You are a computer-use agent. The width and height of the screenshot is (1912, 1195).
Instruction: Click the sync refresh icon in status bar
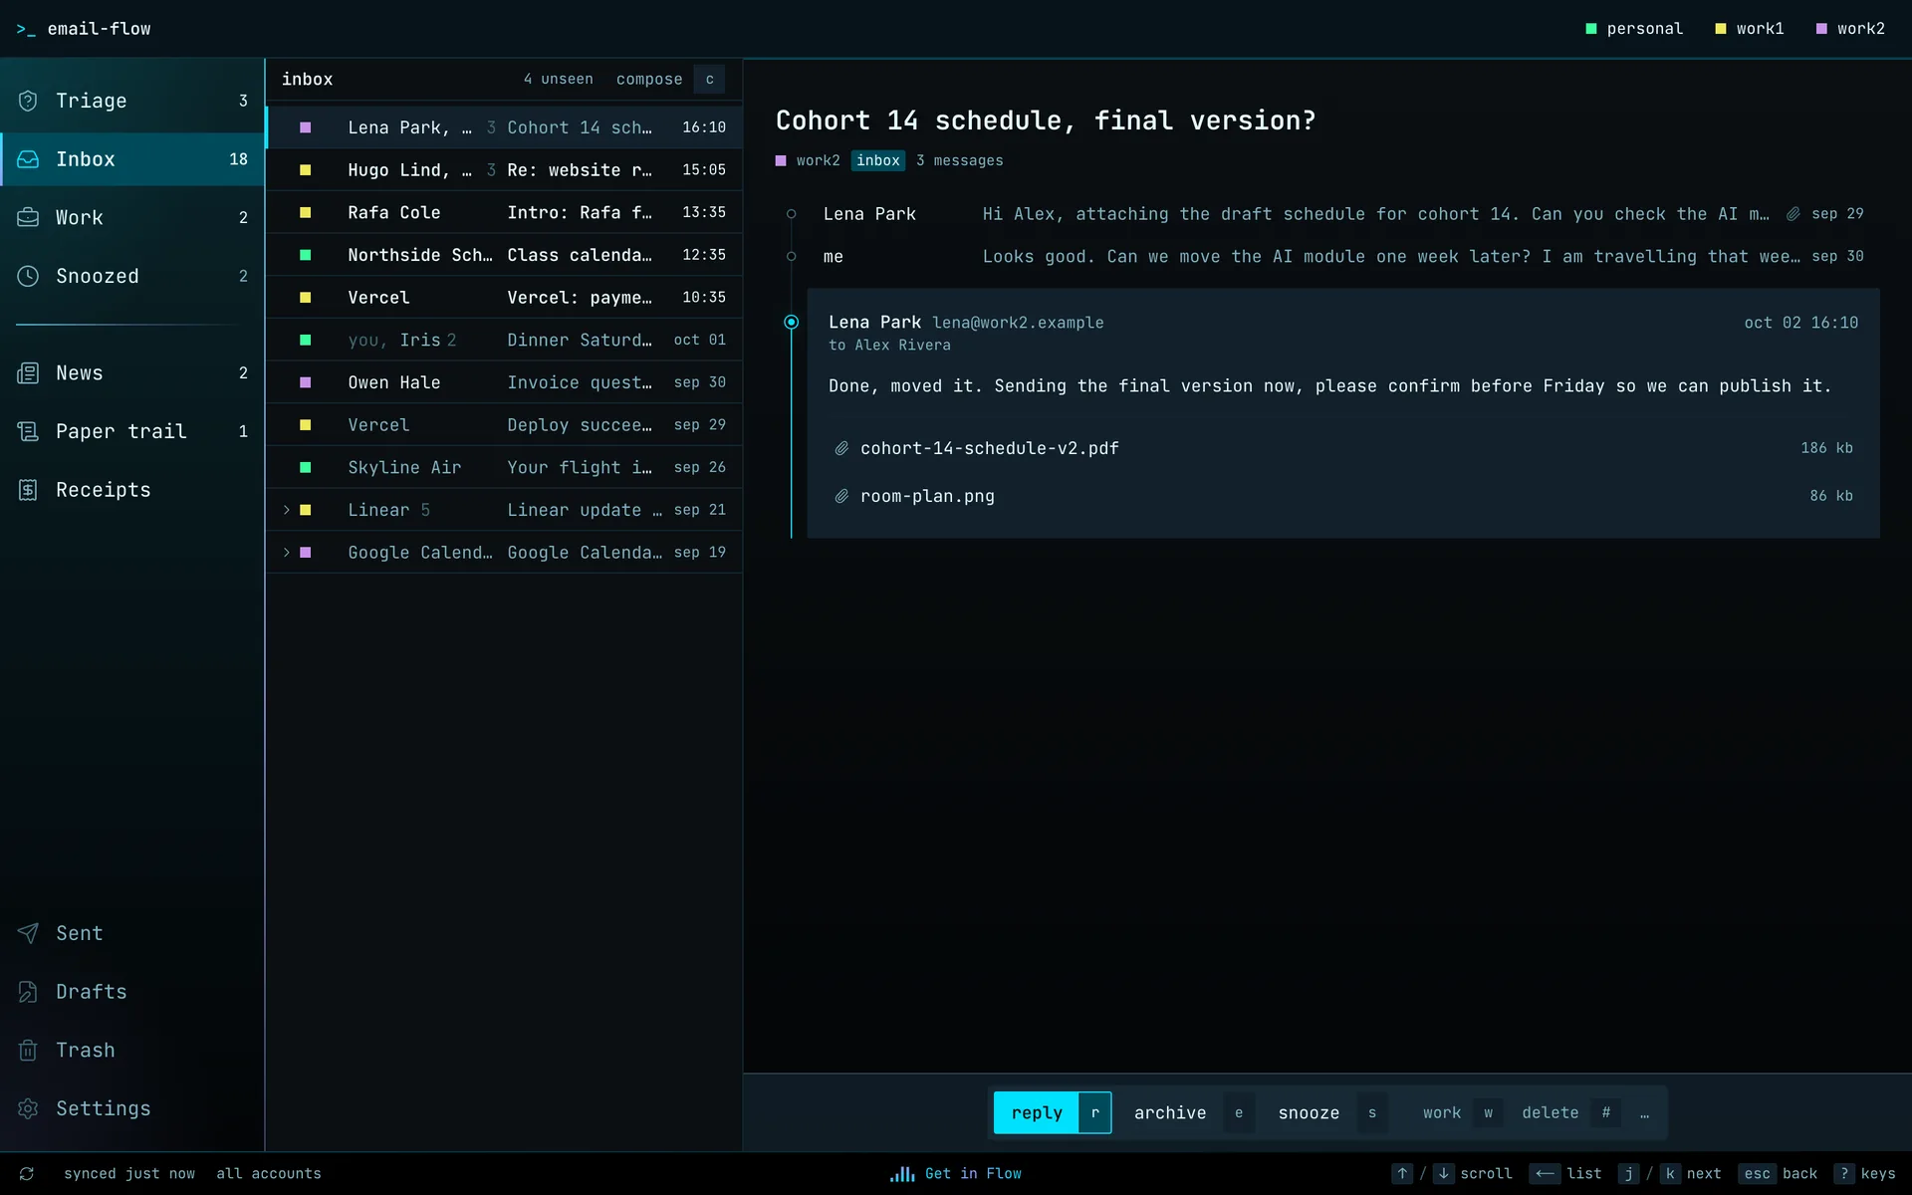[27, 1174]
